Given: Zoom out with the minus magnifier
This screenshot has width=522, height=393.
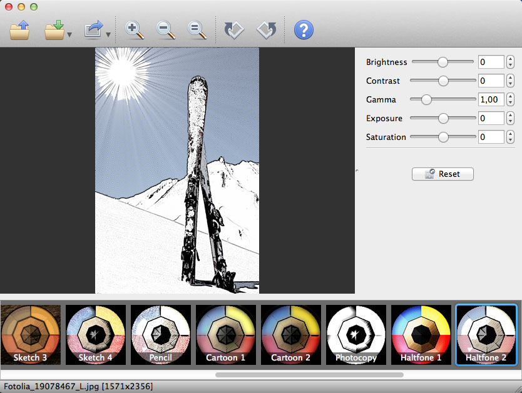Looking at the screenshot, I should (x=166, y=30).
